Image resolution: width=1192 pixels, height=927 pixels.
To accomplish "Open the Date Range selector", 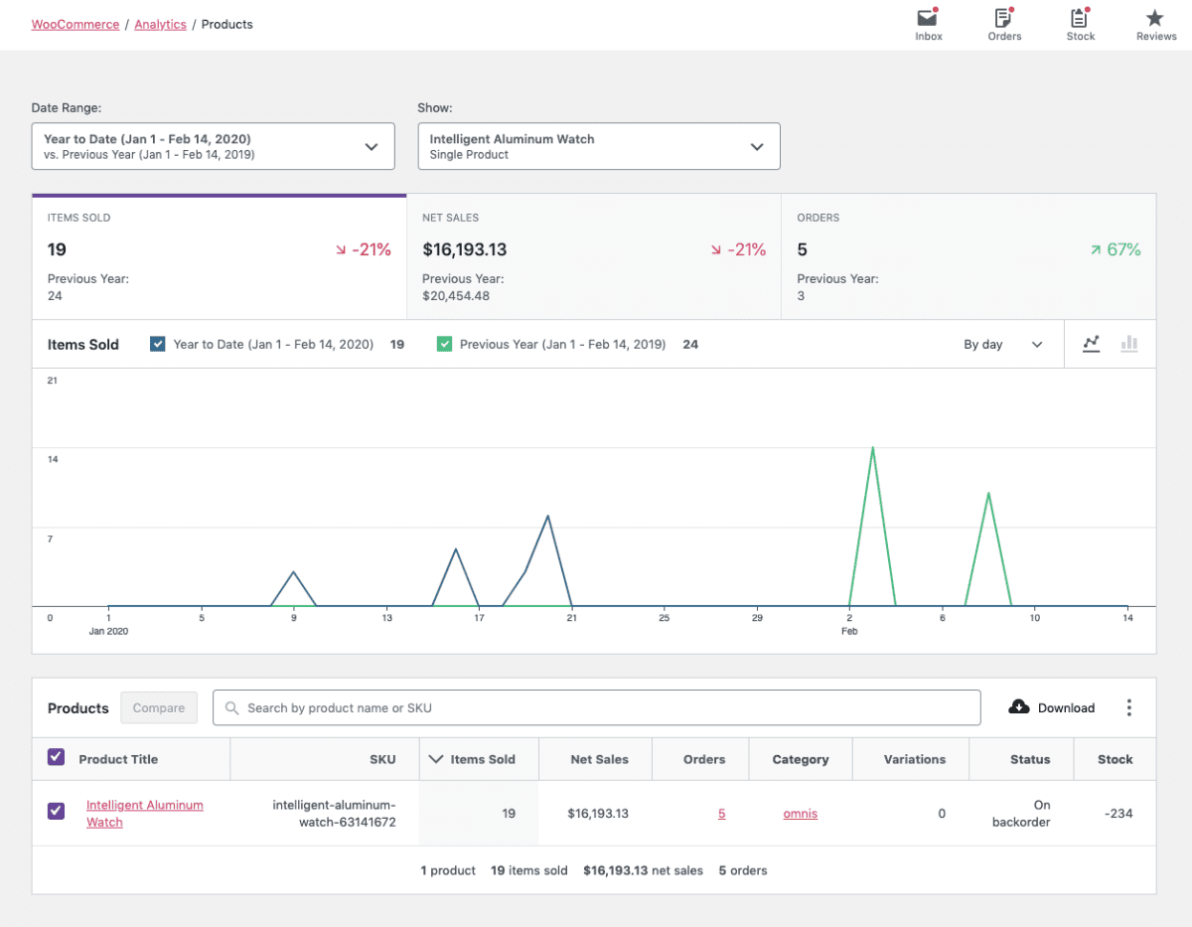I will click(214, 145).
